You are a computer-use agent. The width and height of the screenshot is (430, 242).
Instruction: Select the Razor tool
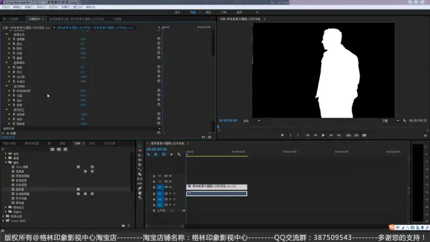point(139,174)
